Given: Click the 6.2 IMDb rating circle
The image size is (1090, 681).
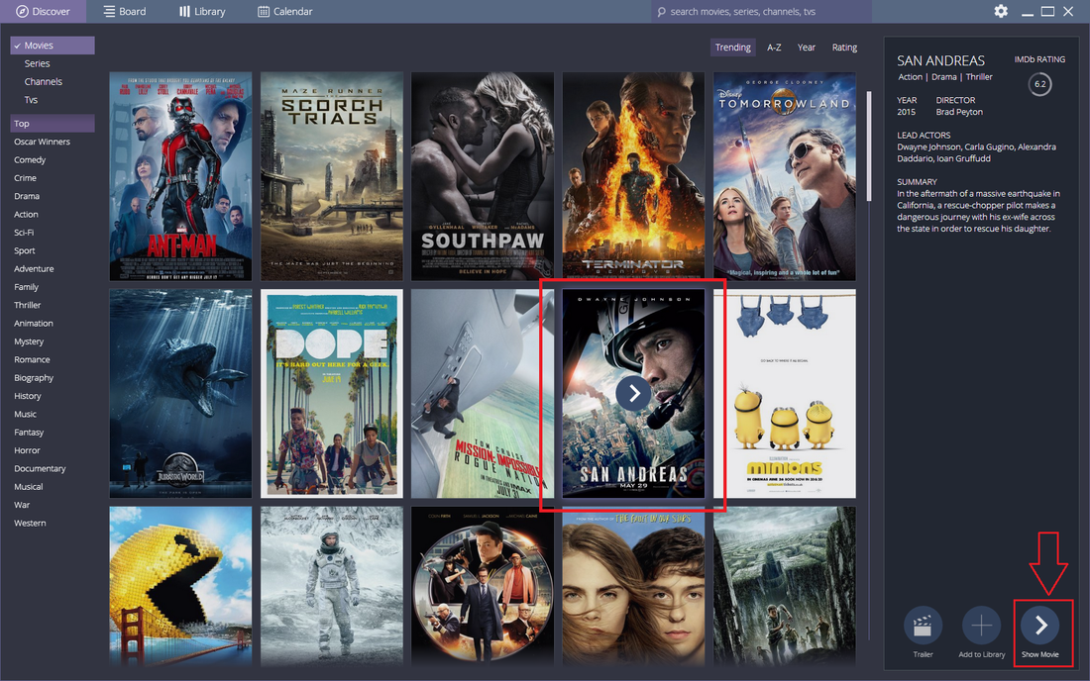Looking at the screenshot, I should coord(1039,84).
